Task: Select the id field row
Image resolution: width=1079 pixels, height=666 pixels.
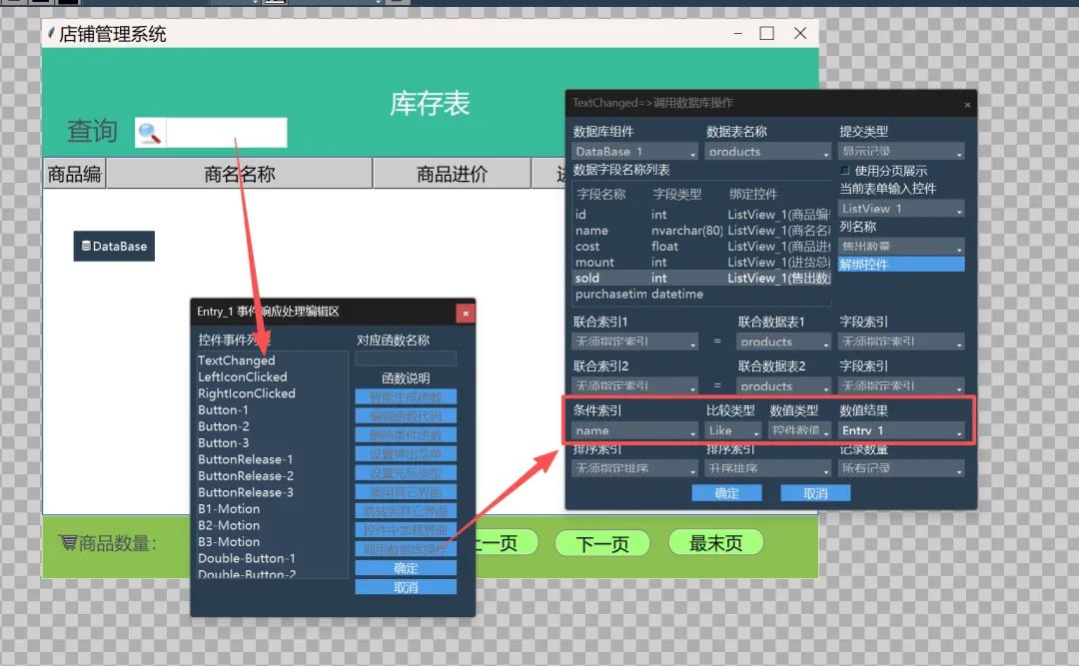Action: click(701, 215)
